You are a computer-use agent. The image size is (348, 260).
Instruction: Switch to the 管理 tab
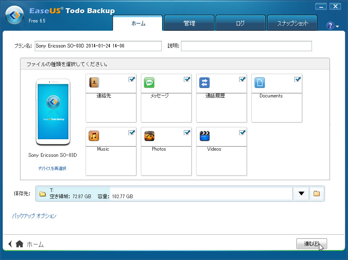(189, 23)
